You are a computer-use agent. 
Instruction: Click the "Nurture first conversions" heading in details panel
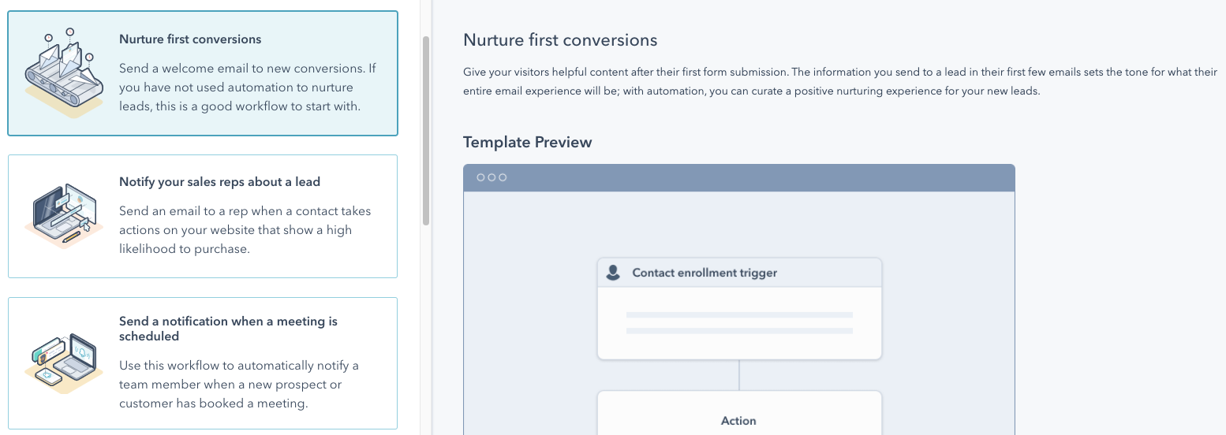tap(560, 40)
